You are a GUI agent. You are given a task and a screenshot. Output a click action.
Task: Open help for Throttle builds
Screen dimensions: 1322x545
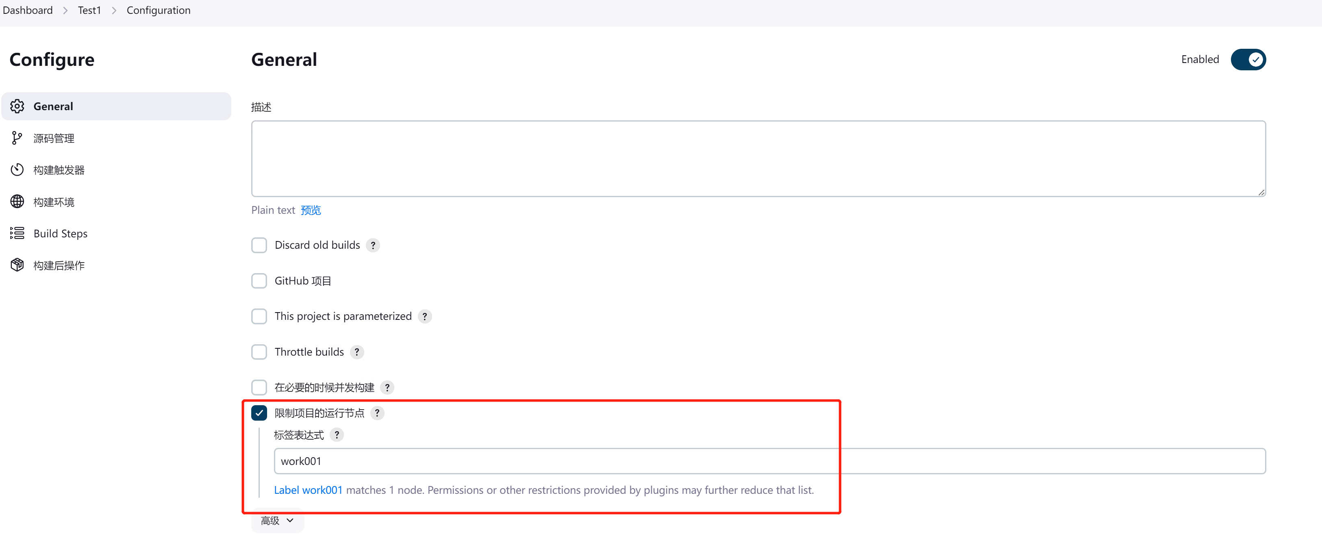[x=357, y=352]
